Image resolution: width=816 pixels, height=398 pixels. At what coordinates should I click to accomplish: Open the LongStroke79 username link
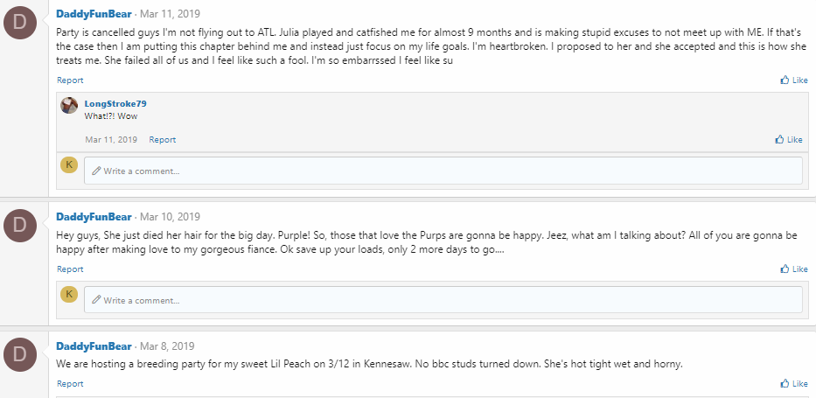click(115, 103)
